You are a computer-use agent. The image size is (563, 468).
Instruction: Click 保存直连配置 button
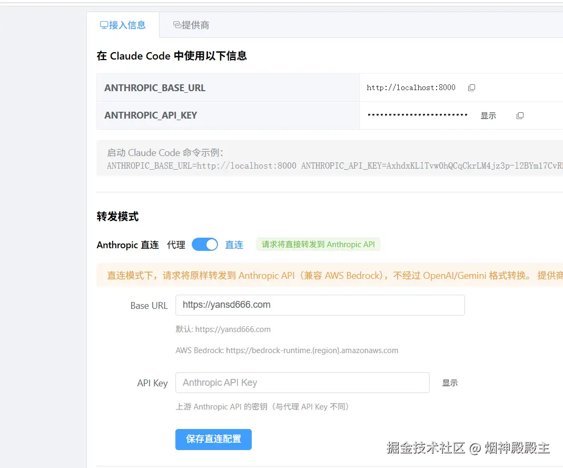click(213, 439)
